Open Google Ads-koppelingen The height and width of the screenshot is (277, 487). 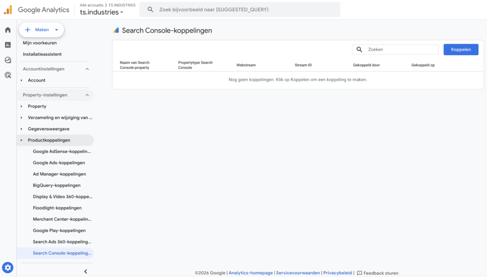coord(58,162)
